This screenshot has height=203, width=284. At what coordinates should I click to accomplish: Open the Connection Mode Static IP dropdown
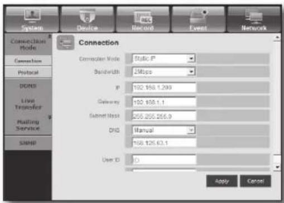(x=164, y=59)
